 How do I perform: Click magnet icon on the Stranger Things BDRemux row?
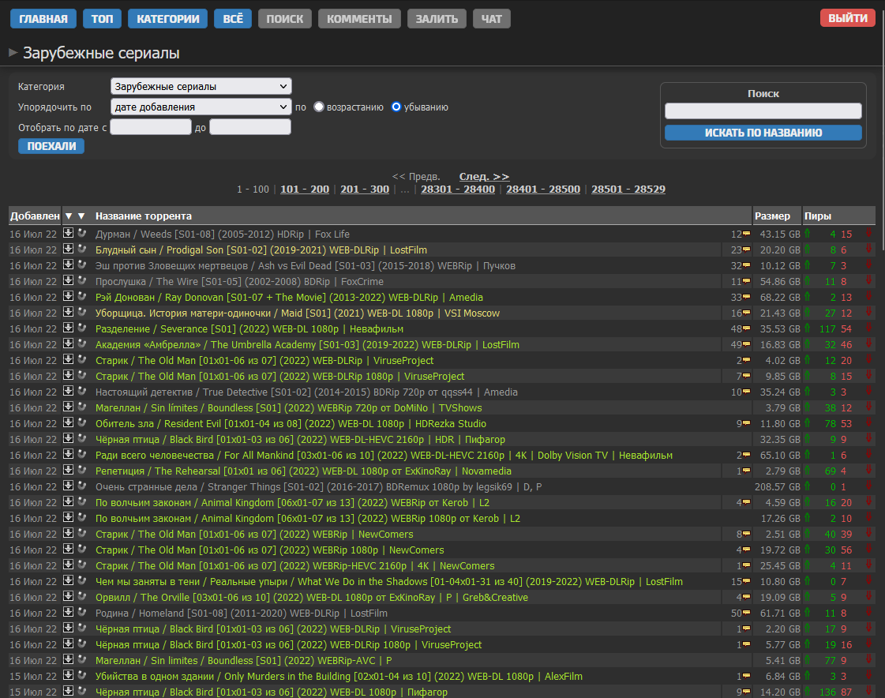[x=82, y=486]
